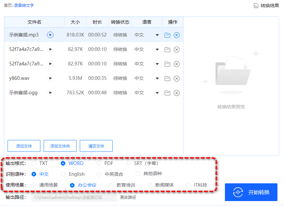Viewport: 284px width, 206px height.
Task: Click the 818.03K size value
Action: 75,35
